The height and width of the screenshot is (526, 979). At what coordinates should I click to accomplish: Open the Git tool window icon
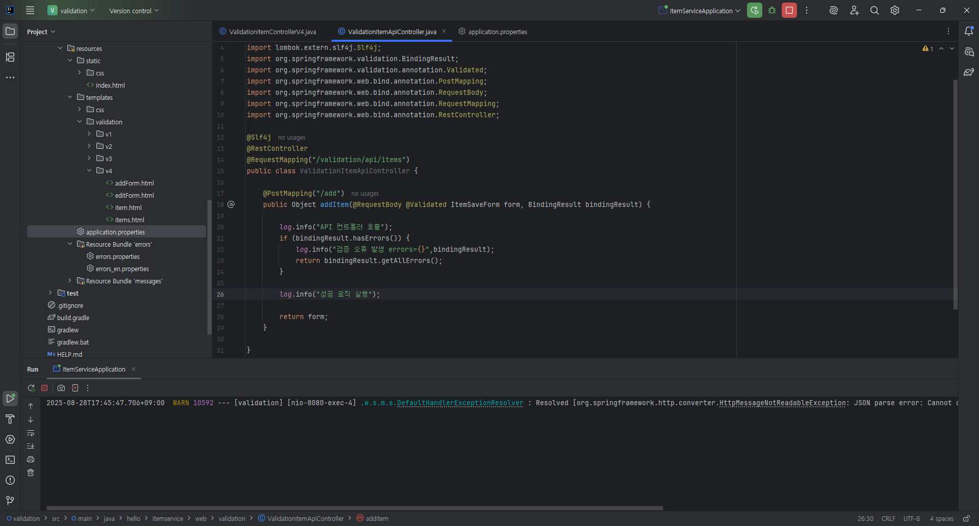[10, 501]
